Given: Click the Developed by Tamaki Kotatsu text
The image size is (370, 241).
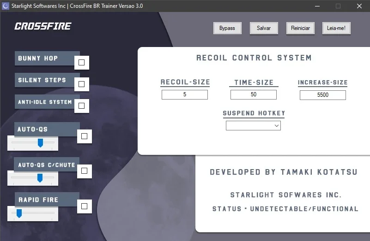Looking at the screenshot, I should point(284,172).
